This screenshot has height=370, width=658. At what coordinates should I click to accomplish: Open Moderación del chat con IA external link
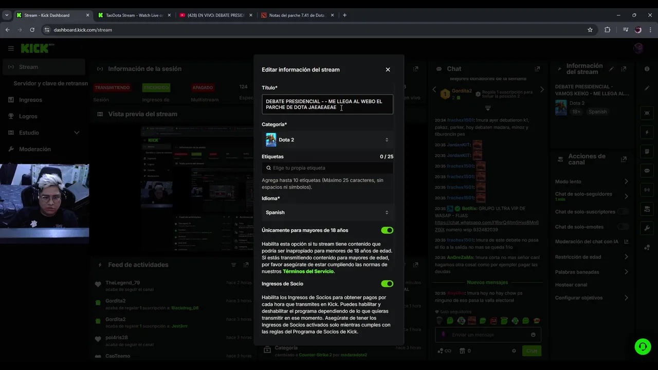[x=626, y=242]
